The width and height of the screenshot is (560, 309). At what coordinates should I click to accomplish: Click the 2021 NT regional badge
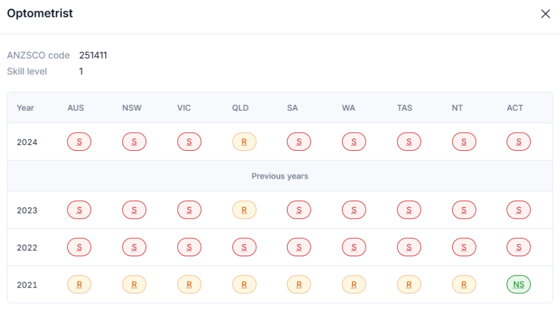click(464, 285)
